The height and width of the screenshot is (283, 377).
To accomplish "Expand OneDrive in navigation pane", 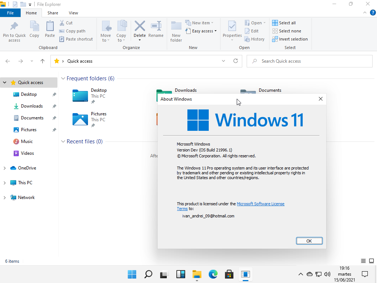I will [4, 168].
